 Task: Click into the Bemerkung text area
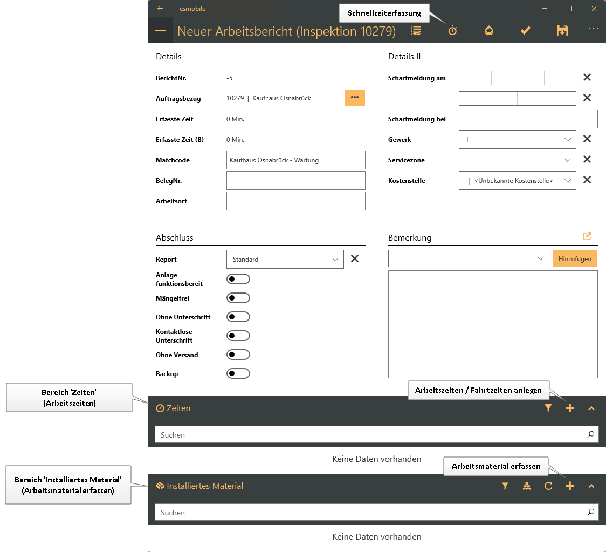point(493,324)
